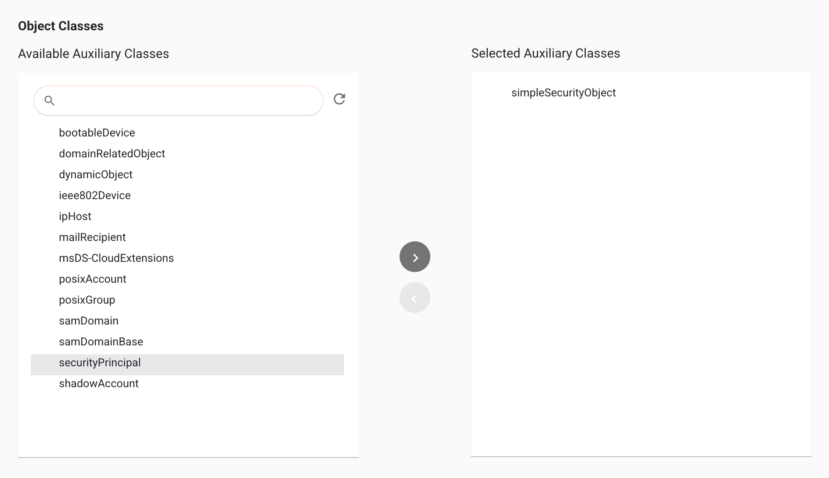Image resolution: width=829 pixels, height=478 pixels.
Task: Select the dynamicObject auxiliary class
Action: 96,174
